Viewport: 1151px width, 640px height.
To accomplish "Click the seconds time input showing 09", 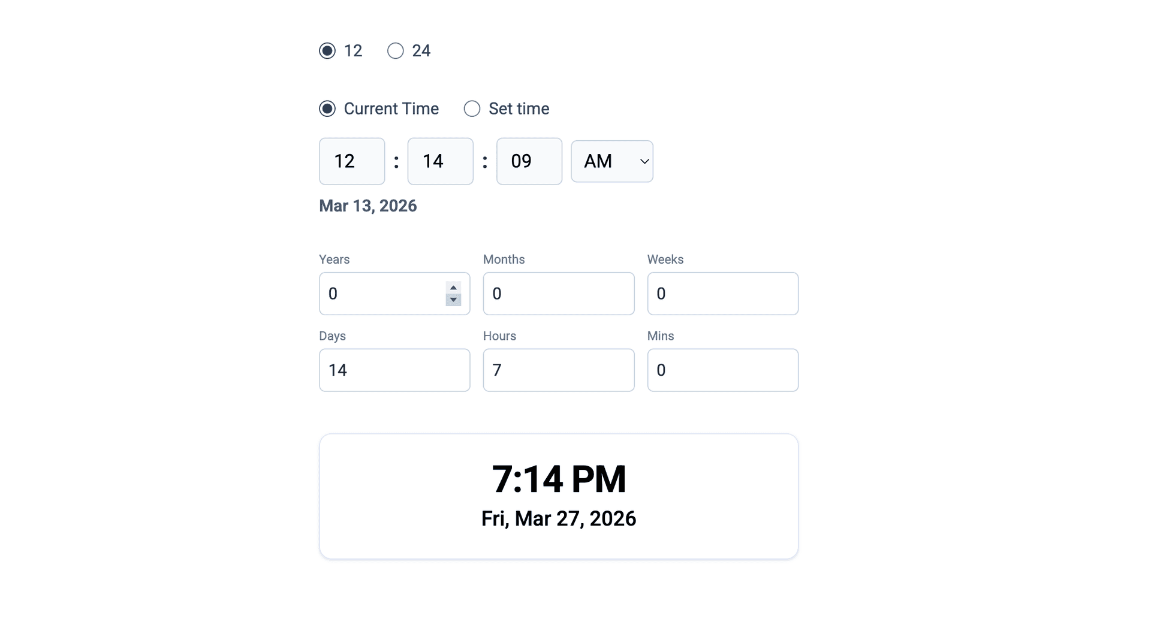I will [529, 161].
